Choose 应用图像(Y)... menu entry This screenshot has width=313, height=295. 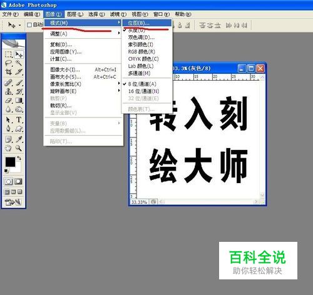point(83,52)
